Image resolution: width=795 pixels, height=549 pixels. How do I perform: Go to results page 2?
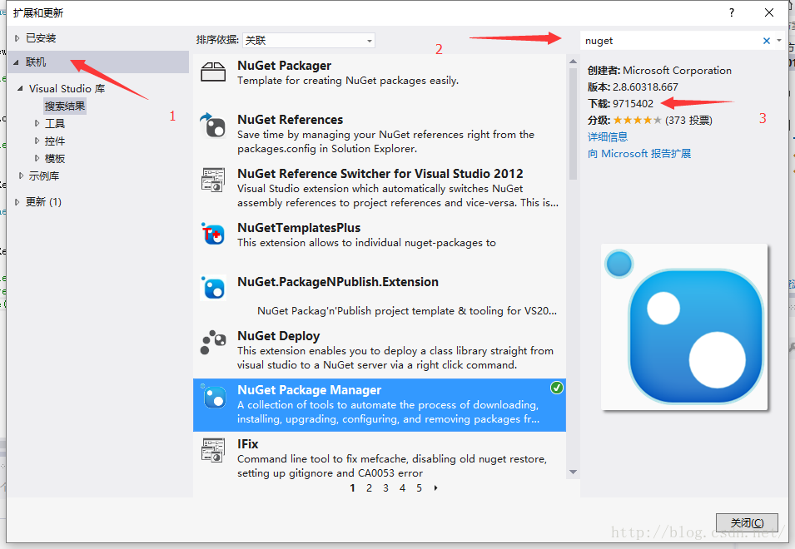369,488
